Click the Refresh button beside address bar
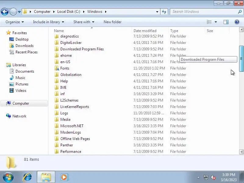The width and height of the screenshot is (244, 183). [164, 12]
